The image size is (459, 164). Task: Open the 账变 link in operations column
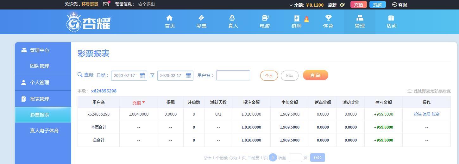coord(436,114)
